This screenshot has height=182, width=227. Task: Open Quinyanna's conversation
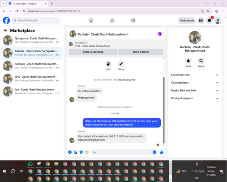click(x=32, y=40)
